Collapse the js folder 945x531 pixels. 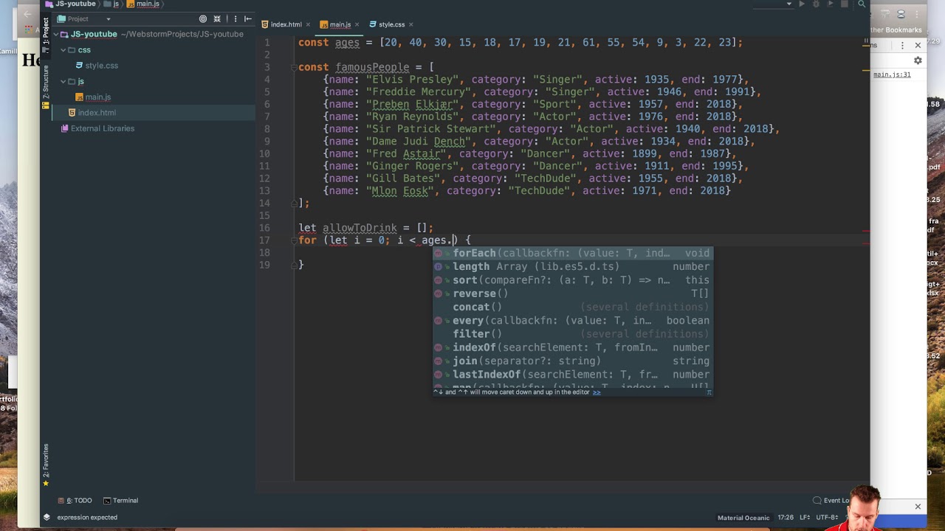tap(63, 81)
